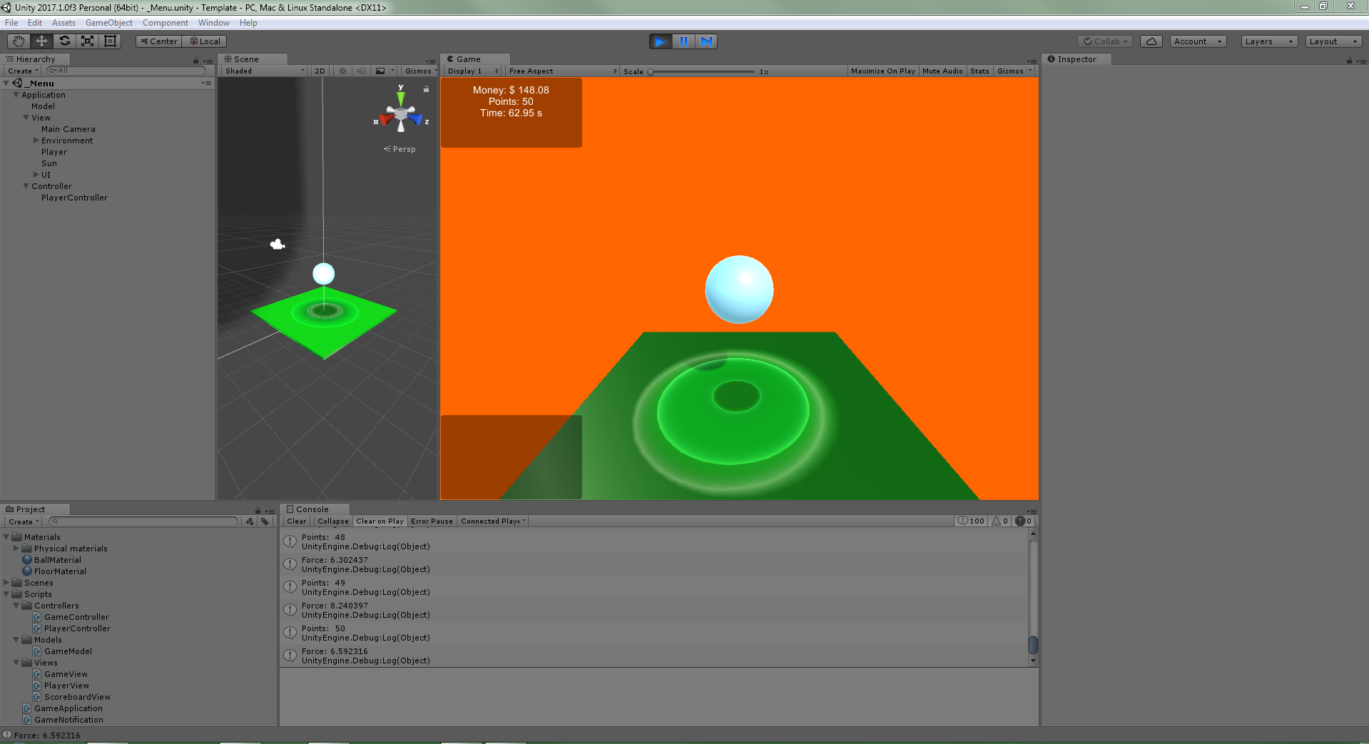Select the Rect transform tool
This screenshot has width=1369, height=744.
tap(110, 41)
